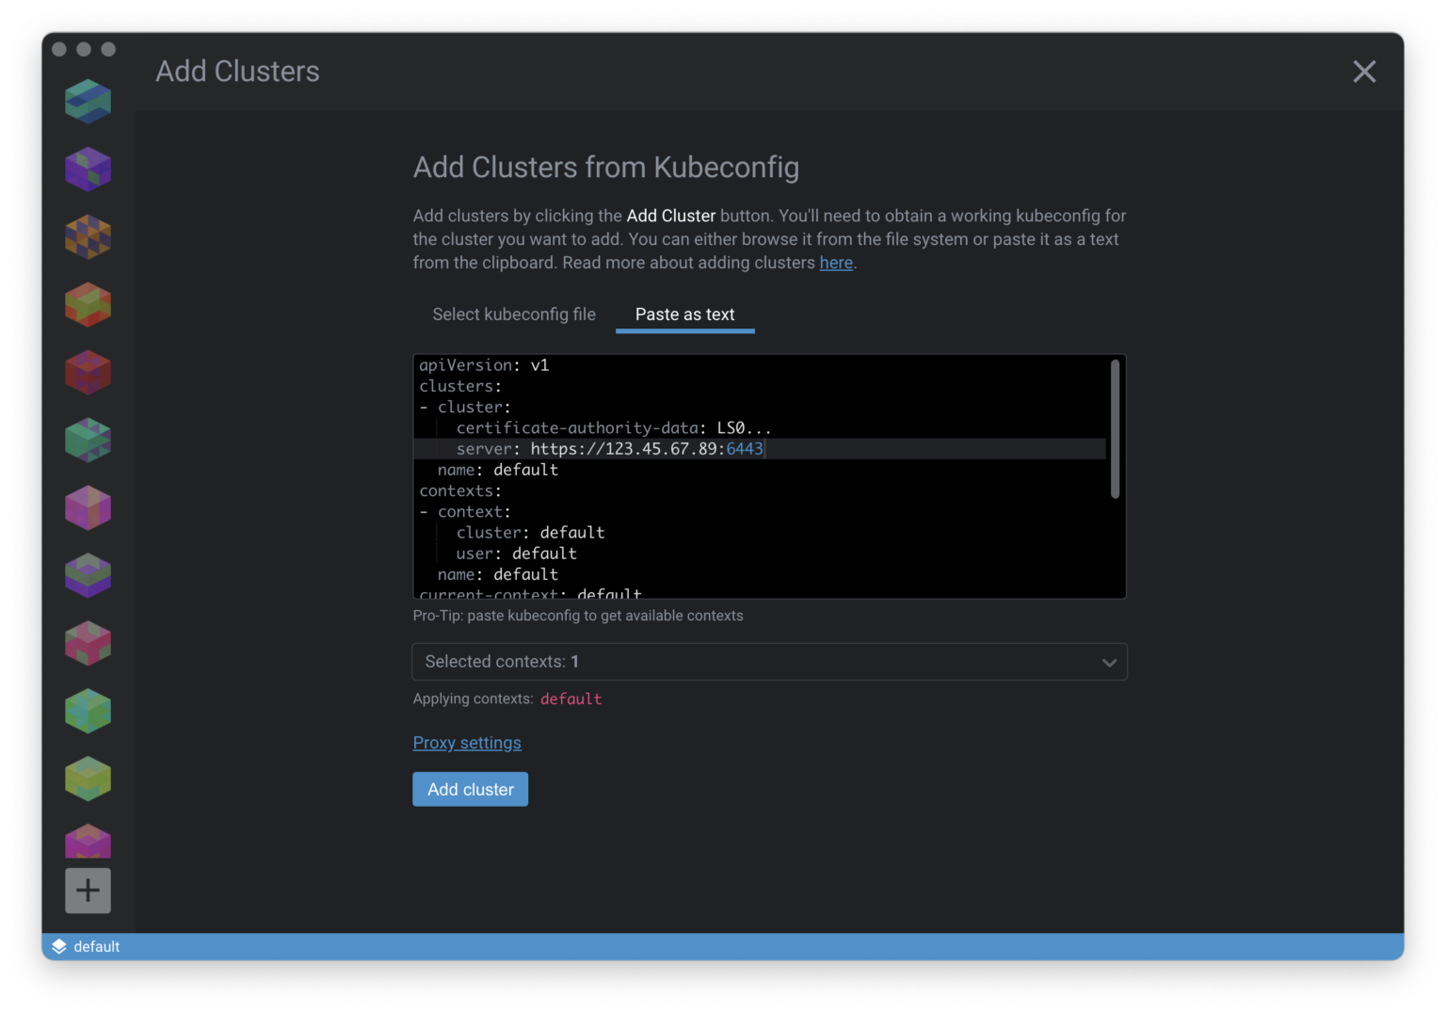Open the 'Selected contexts: 1' dropdown
1446x1012 pixels.
(x=769, y=662)
